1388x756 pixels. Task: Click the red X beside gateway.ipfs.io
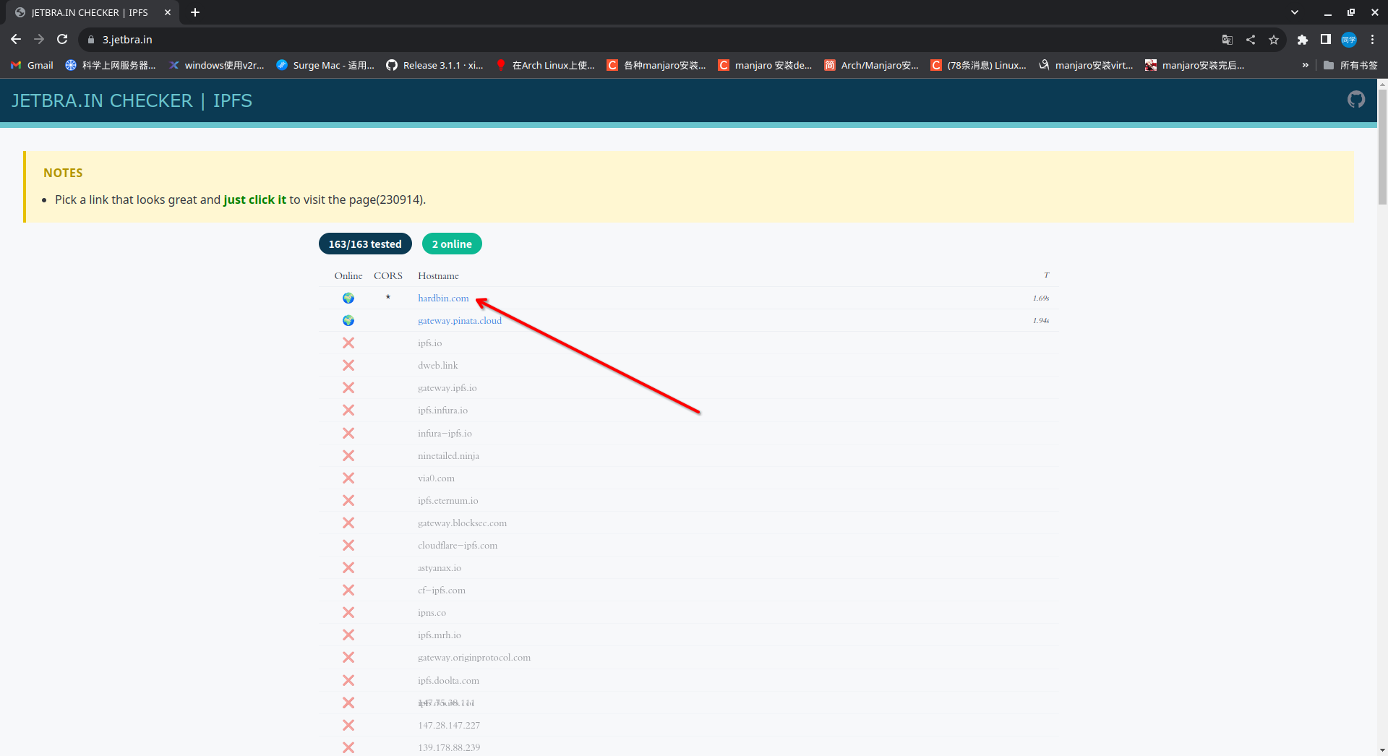click(x=348, y=387)
